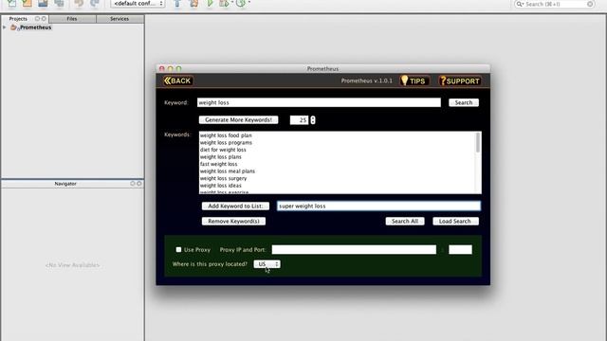607x341 pixels.
Task: Click the Search All button
Action: point(405,221)
